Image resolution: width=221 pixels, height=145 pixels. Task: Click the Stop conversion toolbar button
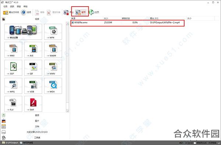pos(69,12)
